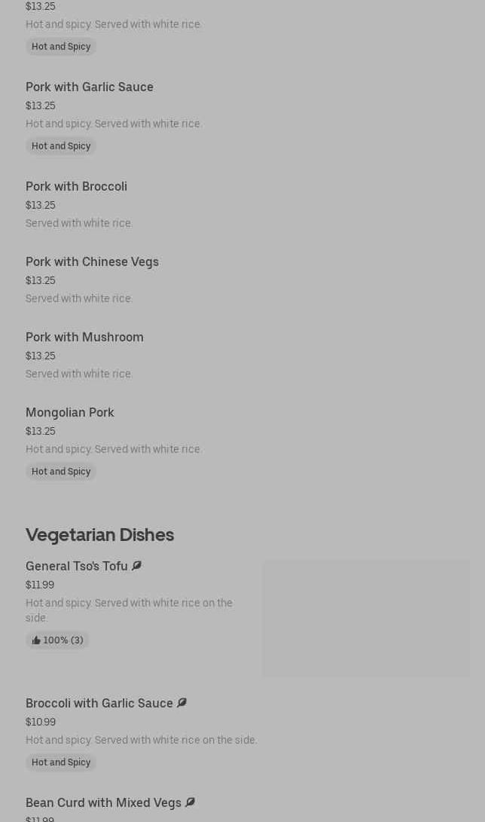
Task: Click Hot and Spicy tag under Broccoli with Garlic Sauce
Action: (61, 762)
